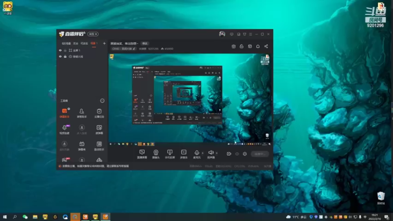Screen dimensions: 393x221
Task: Open the message icon in the title bar
Action: pyautogui.click(x=231, y=34)
